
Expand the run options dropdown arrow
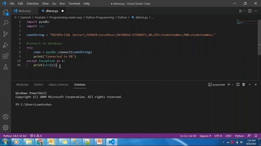244,11
